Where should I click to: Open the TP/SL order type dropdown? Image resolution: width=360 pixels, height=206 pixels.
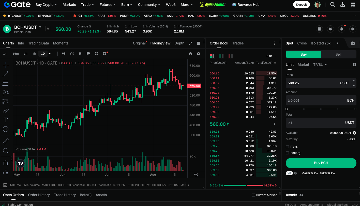320,65
